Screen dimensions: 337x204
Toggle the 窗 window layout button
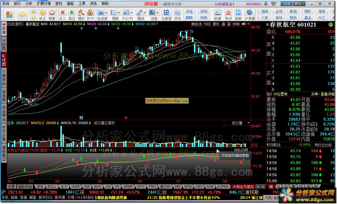229,24
